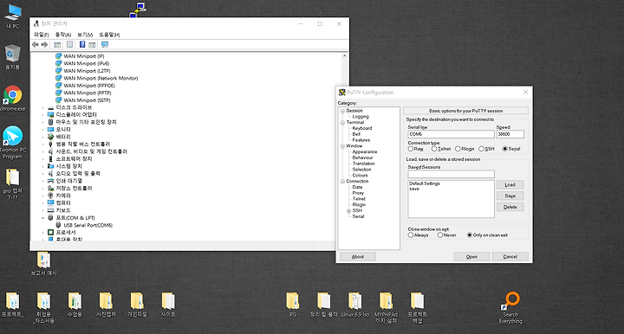The image size is (624, 334).
Task: Go back with Device Manager's left arrow icon
Action: tap(35, 45)
